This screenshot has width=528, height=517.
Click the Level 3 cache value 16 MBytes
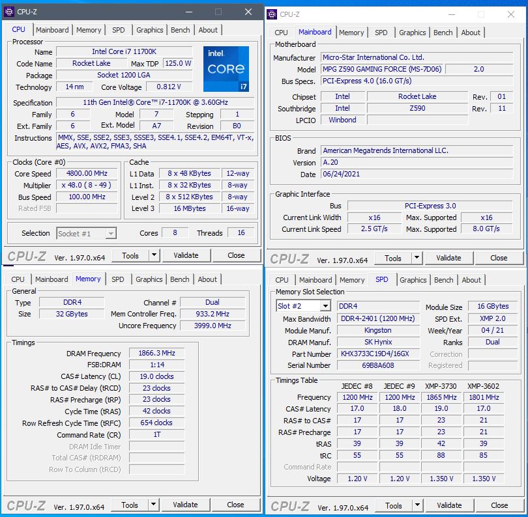click(x=190, y=208)
